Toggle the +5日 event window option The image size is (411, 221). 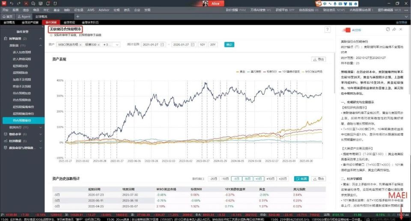click(259, 179)
